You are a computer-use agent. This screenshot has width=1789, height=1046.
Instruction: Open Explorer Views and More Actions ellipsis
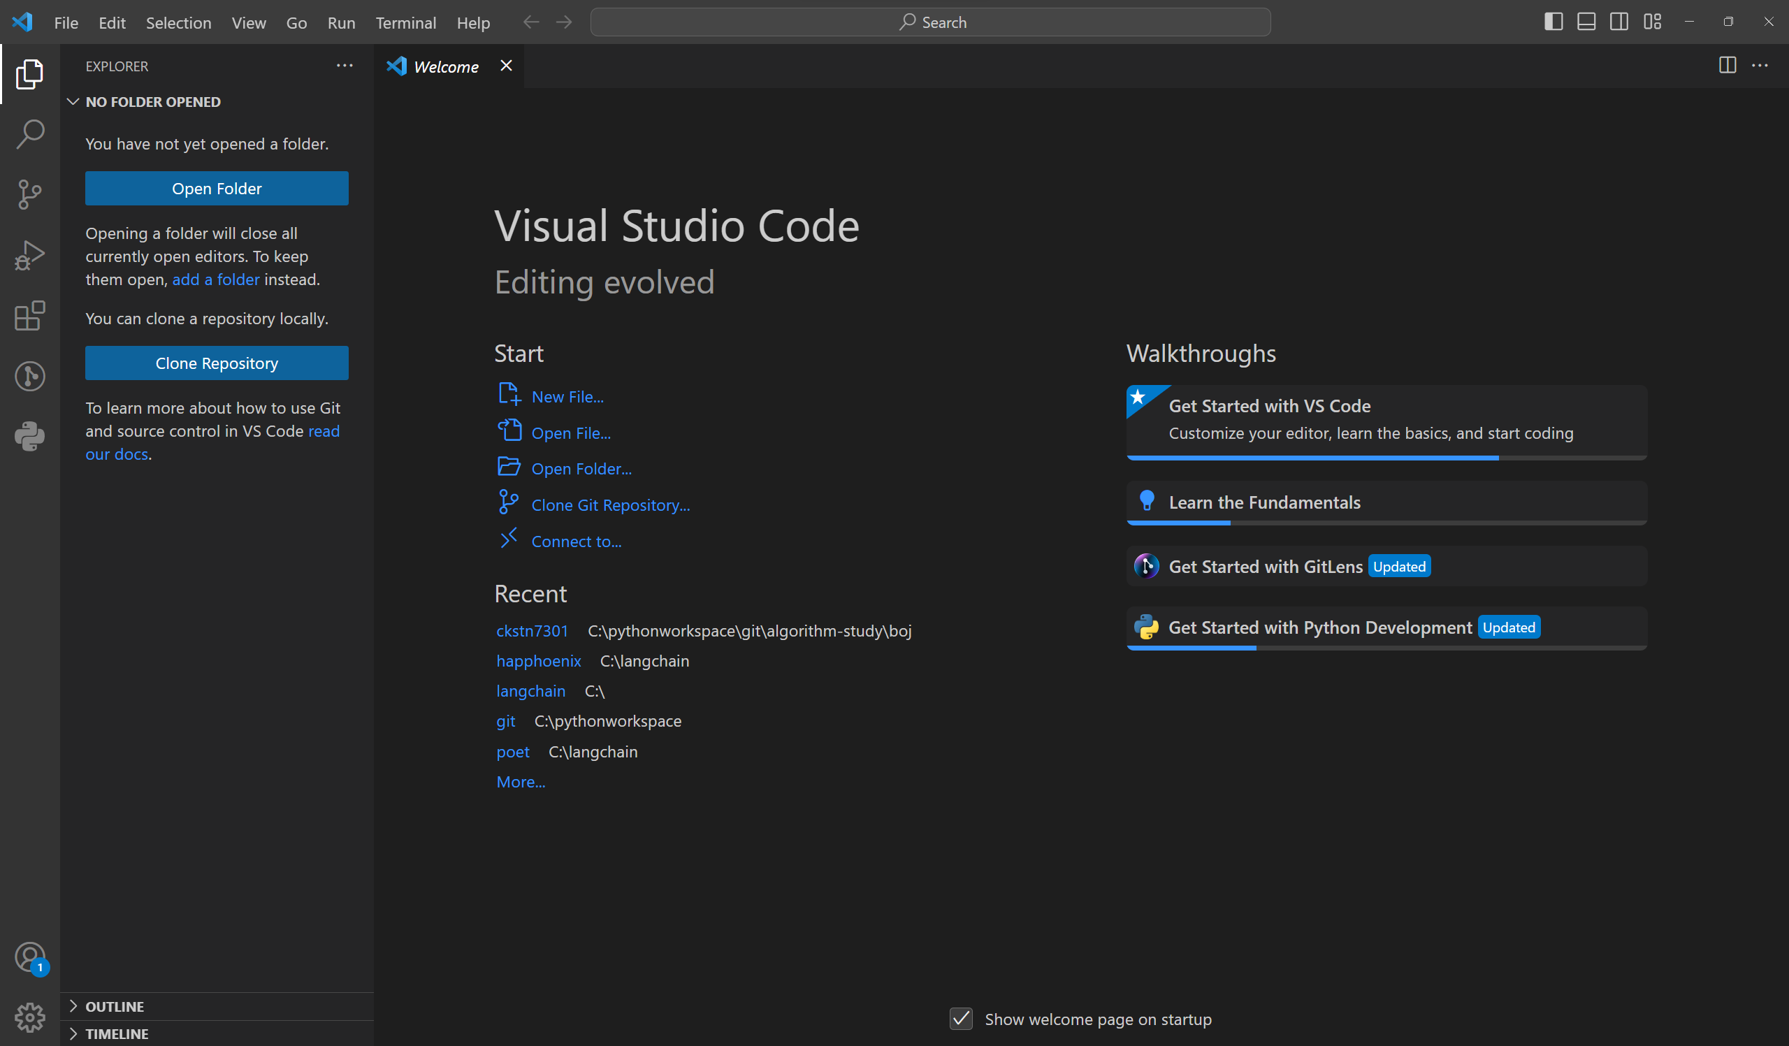pyautogui.click(x=345, y=65)
